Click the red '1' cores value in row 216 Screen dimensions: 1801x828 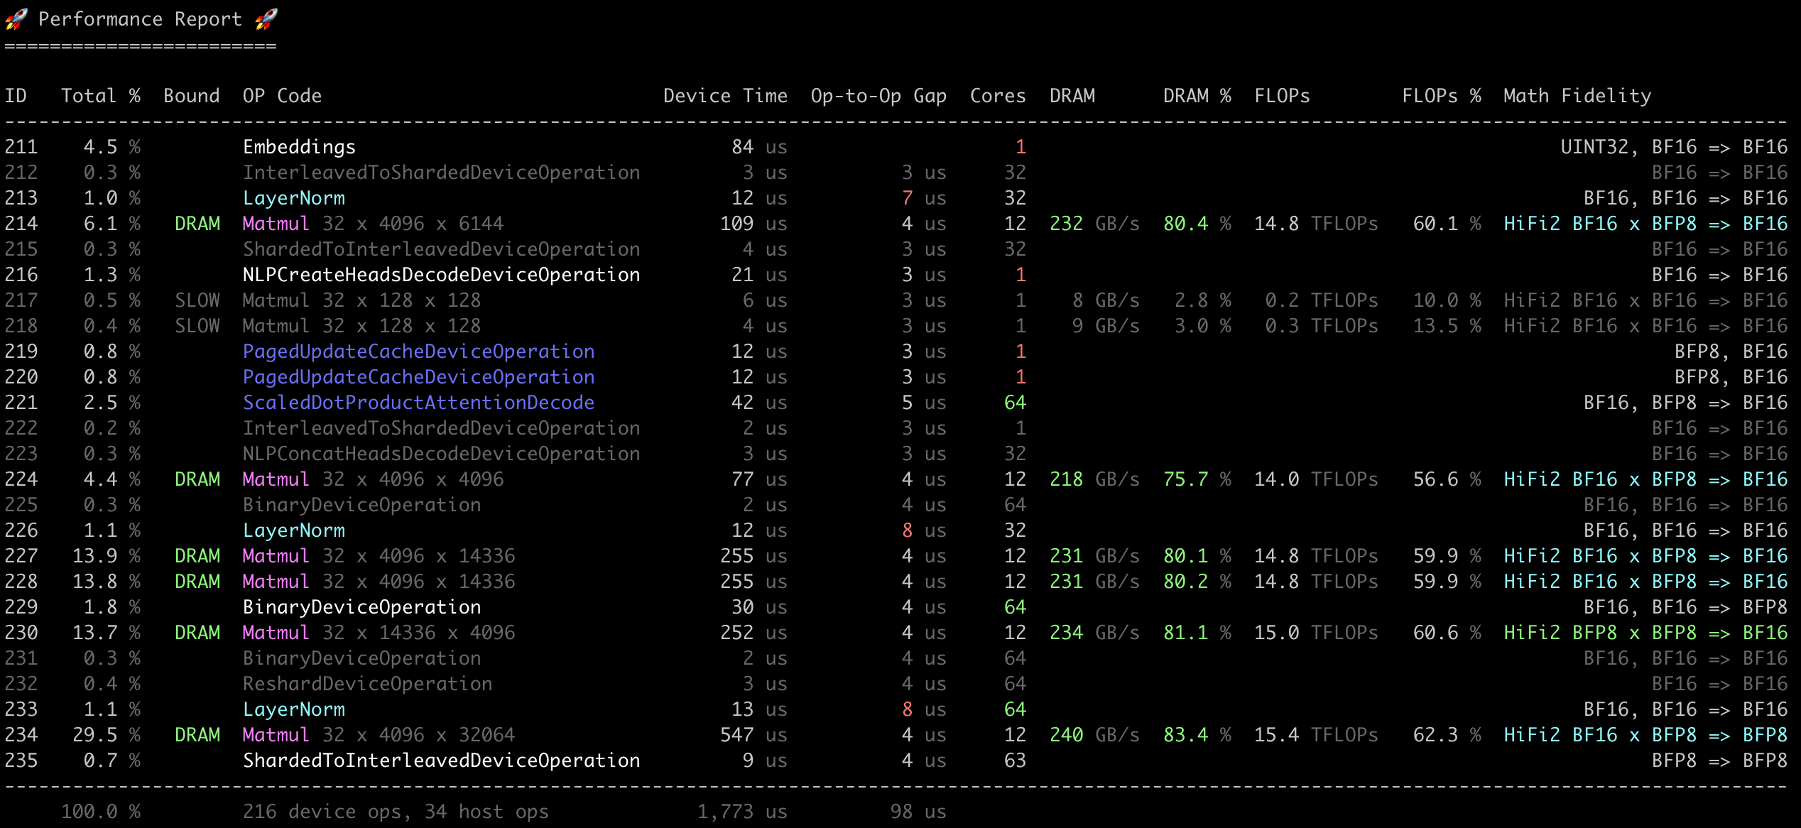coord(1021,275)
